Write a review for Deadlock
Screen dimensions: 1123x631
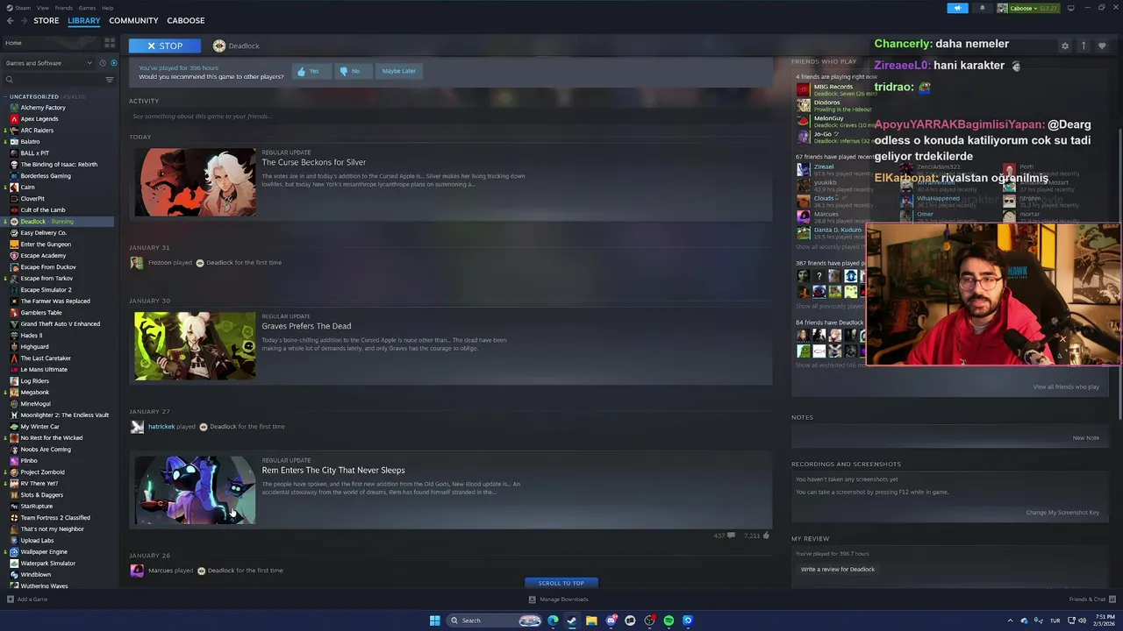pos(838,570)
